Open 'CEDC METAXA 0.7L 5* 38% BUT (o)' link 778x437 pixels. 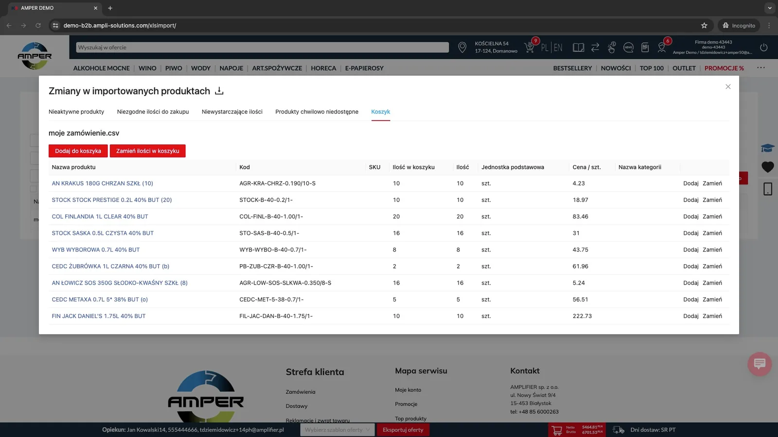100,300
